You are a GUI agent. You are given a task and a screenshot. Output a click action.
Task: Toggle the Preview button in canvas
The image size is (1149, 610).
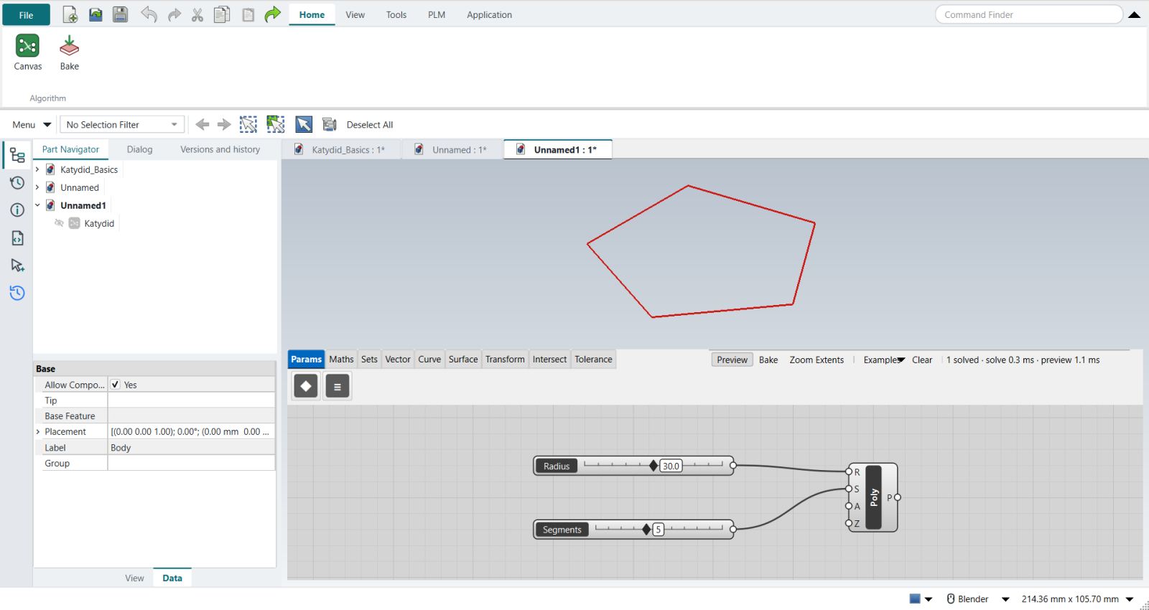pos(732,360)
